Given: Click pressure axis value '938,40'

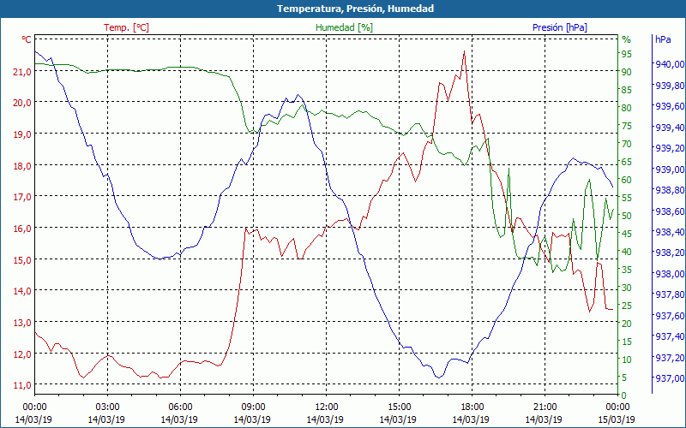Looking at the screenshot, I should (x=669, y=231).
